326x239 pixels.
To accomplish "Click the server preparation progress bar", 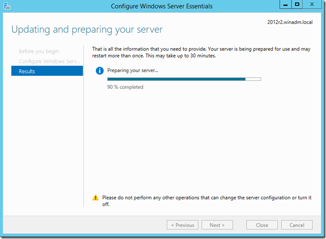I will [x=184, y=79].
